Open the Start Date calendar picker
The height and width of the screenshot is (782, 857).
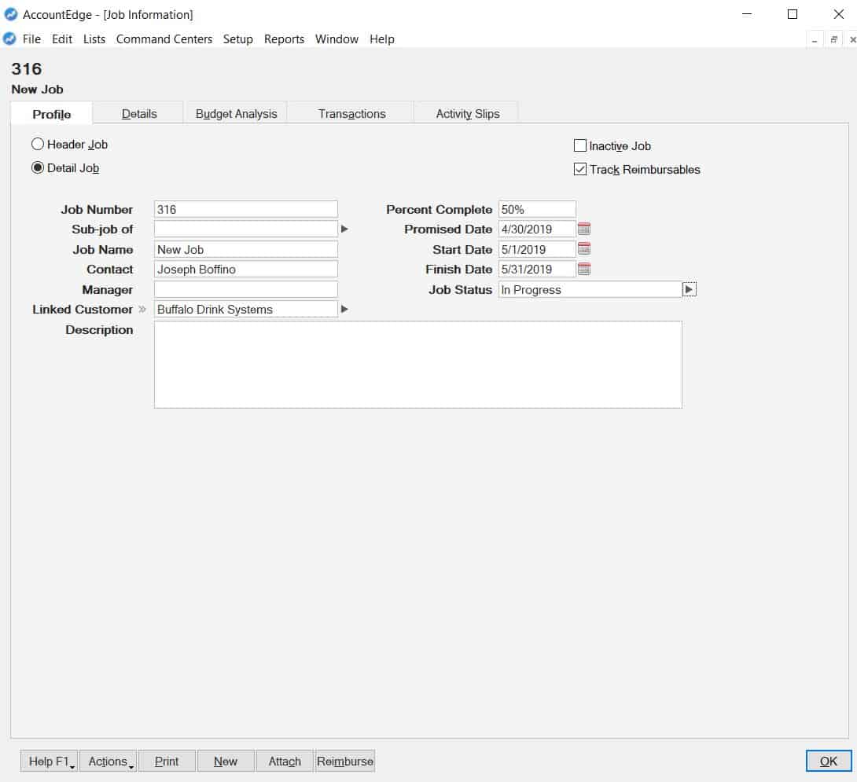(583, 249)
